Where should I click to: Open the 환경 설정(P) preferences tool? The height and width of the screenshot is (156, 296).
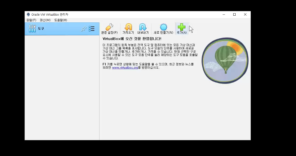[110, 29]
